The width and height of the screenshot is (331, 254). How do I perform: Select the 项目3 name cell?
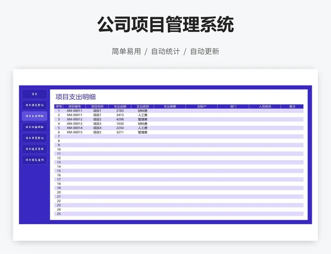tap(97, 124)
